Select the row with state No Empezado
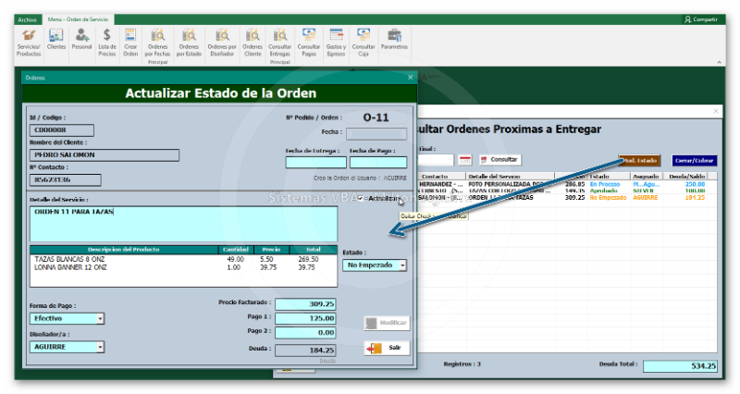 [566, 198]
